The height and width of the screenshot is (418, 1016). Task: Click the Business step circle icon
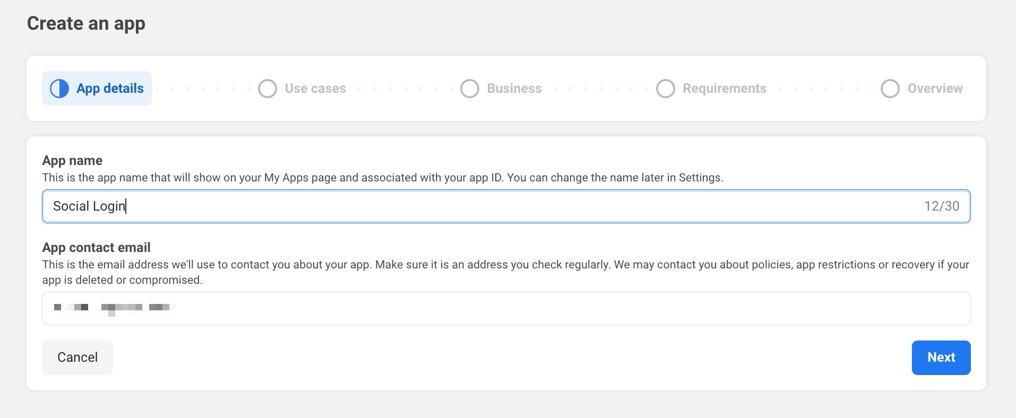pos(470,89)
